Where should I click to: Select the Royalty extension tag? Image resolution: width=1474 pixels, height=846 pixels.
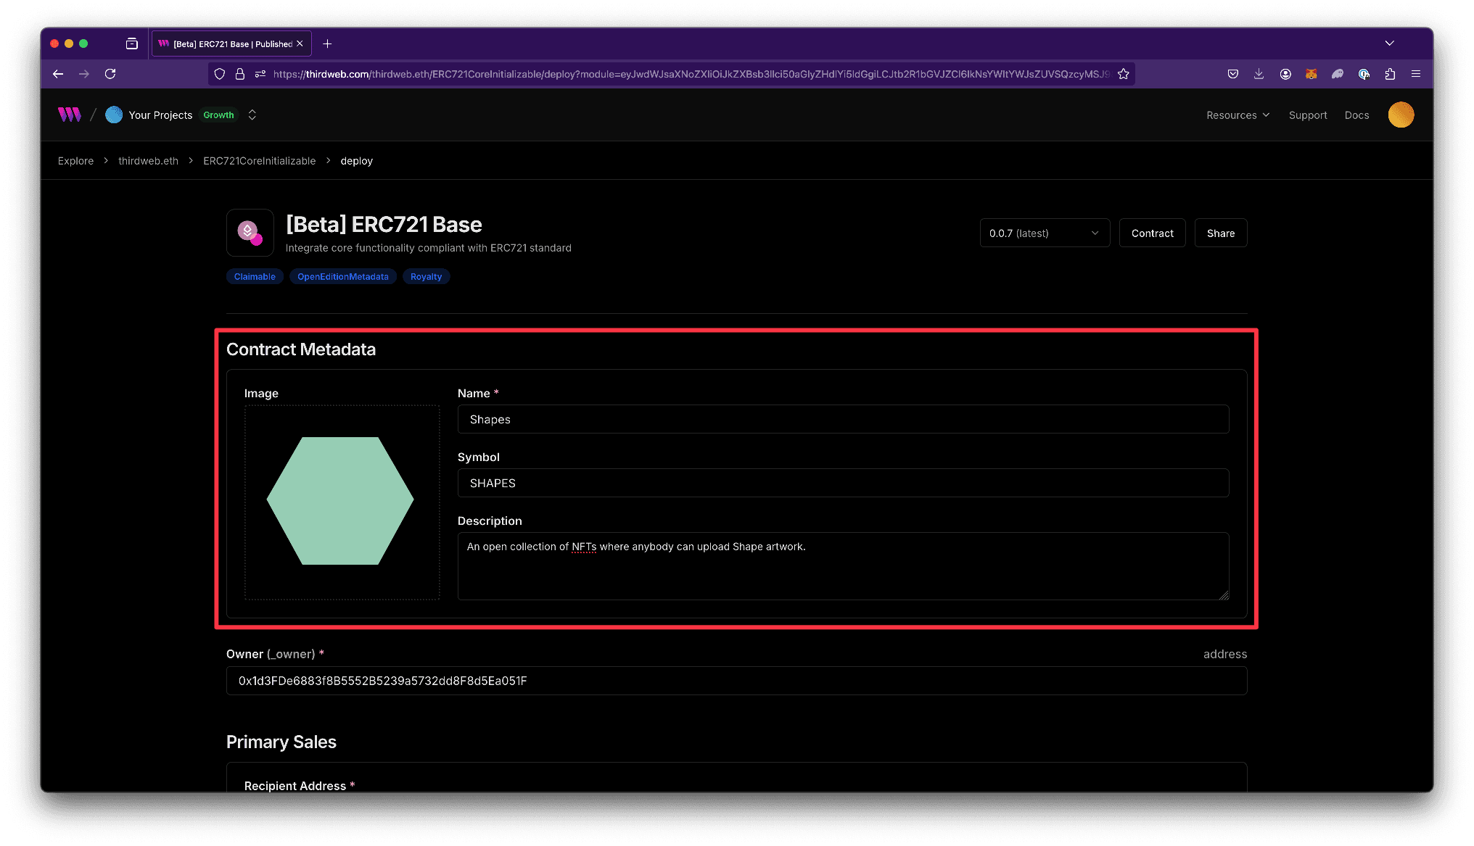point(426,276)
